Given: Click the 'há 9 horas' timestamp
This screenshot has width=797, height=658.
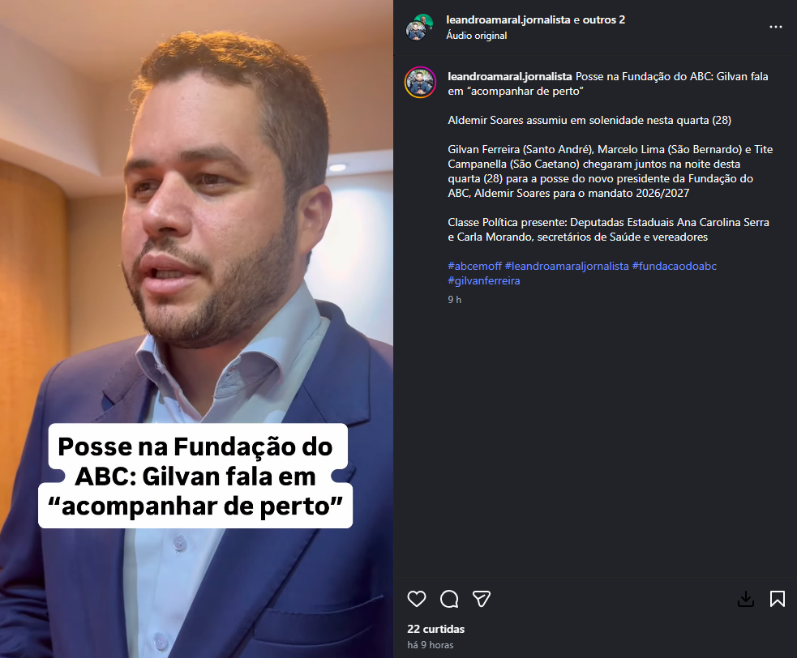Looking at the screenshot, I should tap(430, 645).
